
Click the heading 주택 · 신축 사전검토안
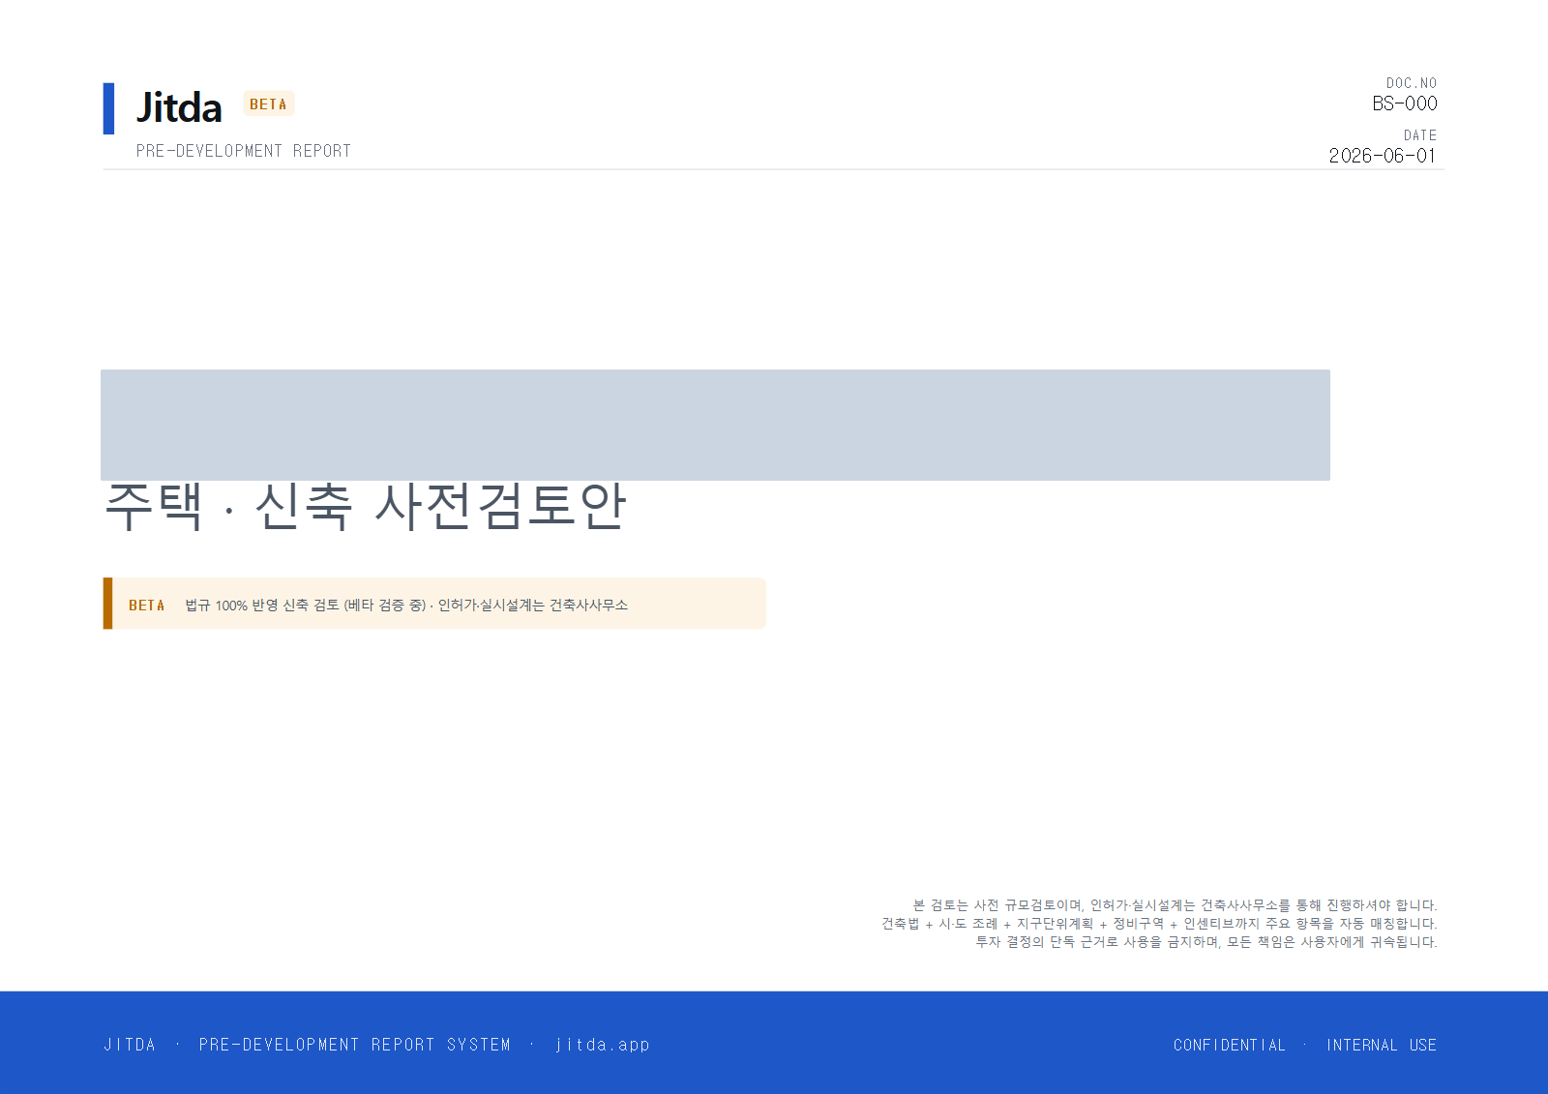point(366,506)
